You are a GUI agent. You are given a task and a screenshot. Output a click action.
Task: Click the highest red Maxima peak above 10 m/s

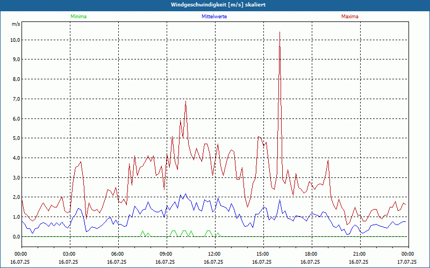pyautogui.click(x=279, y=33)
